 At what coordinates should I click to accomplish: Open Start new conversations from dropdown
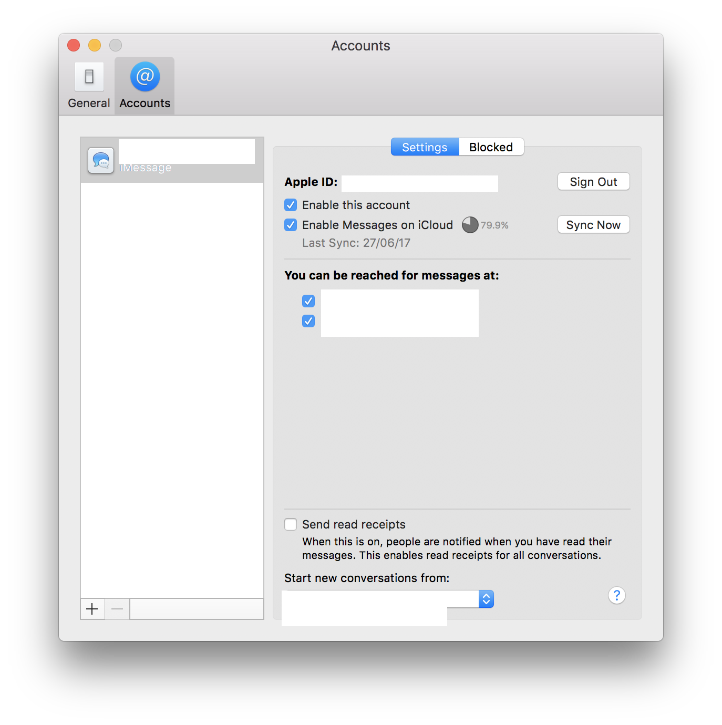click(x=388, y=599)
